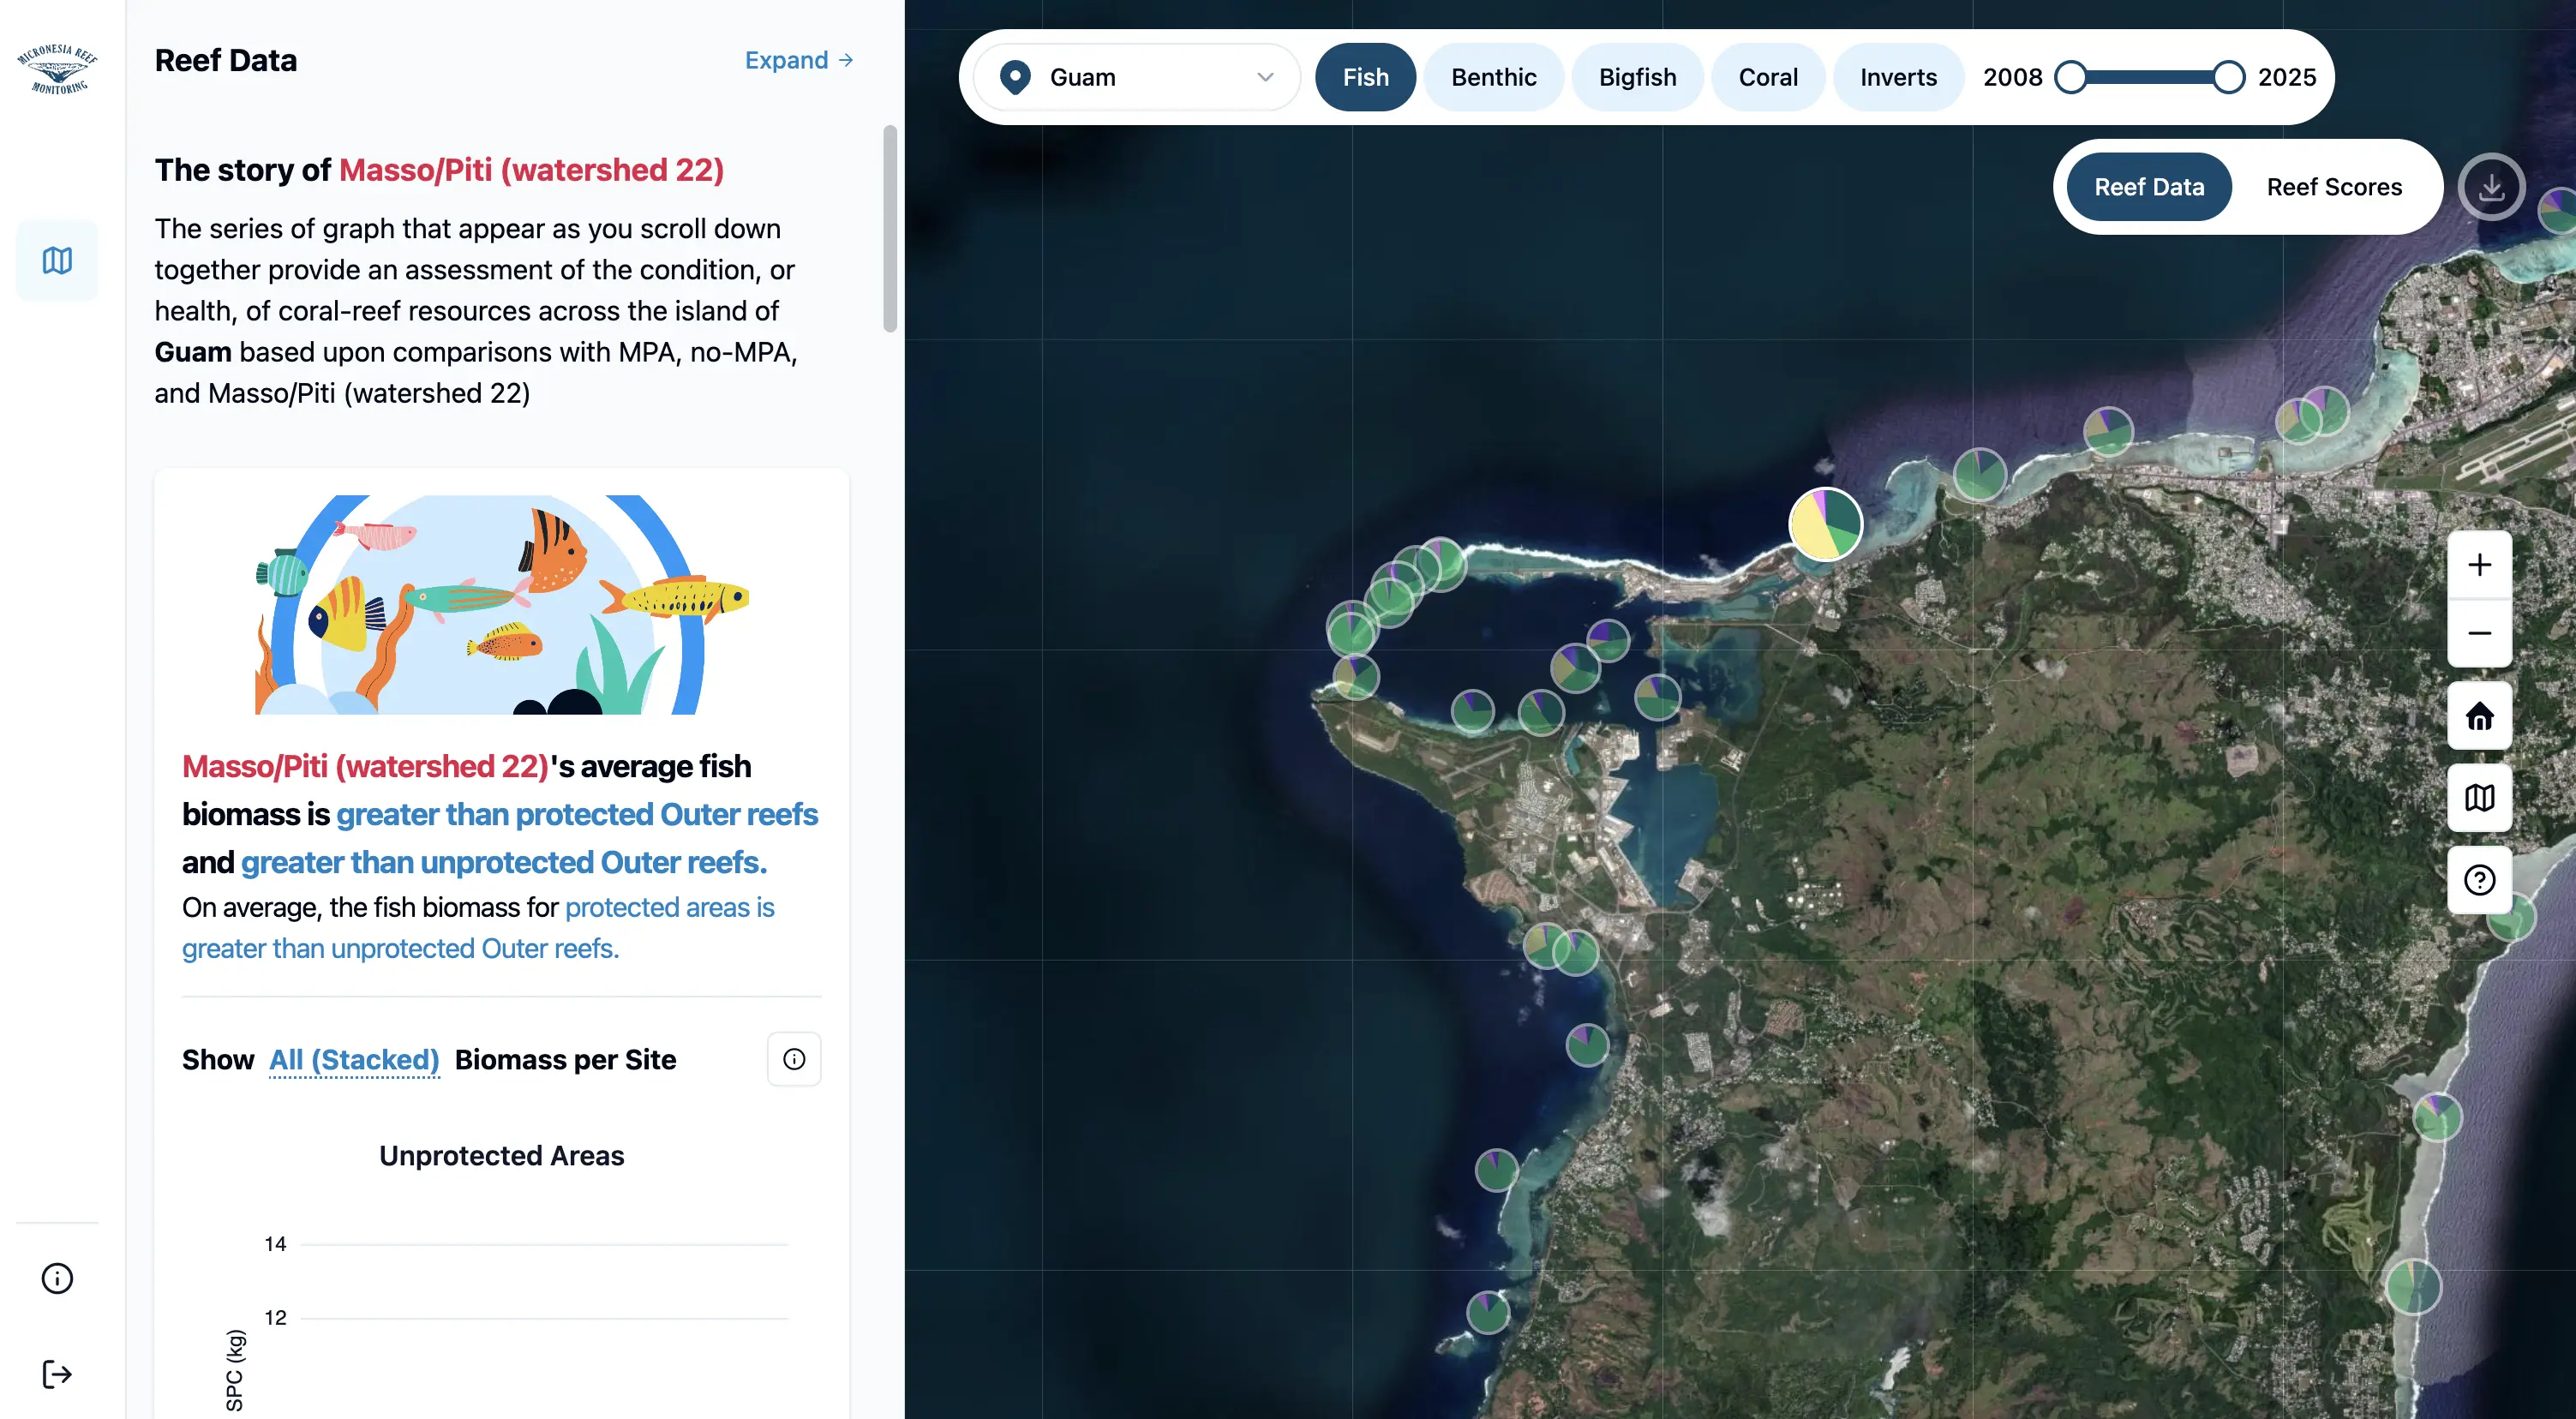Open the map help question icon
Image resolution: width=2576 pixels, height=1419 pixels.
click(x=2479, y=880)
